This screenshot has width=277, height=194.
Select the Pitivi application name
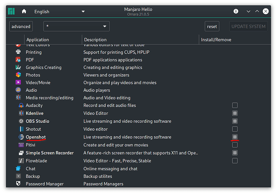[x=31, y=145]
